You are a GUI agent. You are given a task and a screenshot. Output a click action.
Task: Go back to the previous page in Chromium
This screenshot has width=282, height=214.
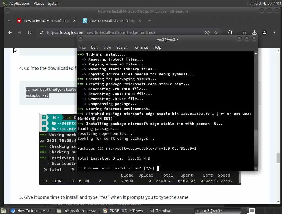click(10, 32)
